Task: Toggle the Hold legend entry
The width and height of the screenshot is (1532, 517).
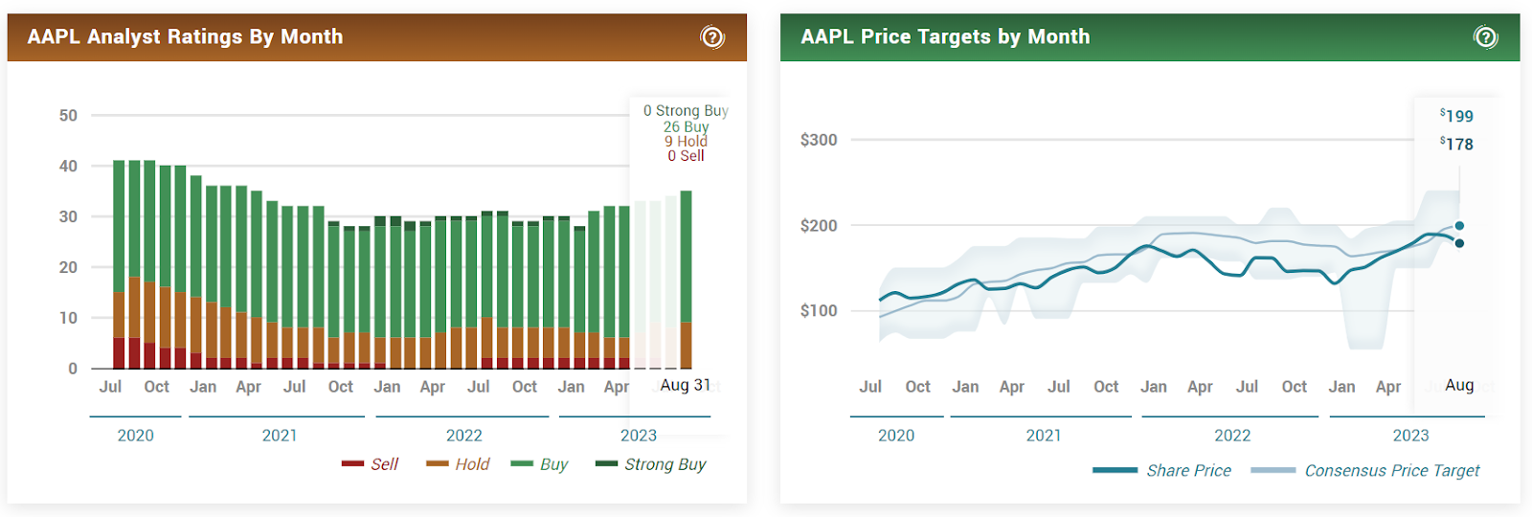Action: point(458,464)
